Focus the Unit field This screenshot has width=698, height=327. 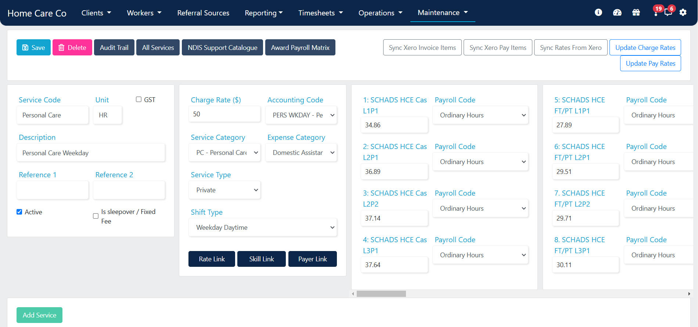(108, 115)
